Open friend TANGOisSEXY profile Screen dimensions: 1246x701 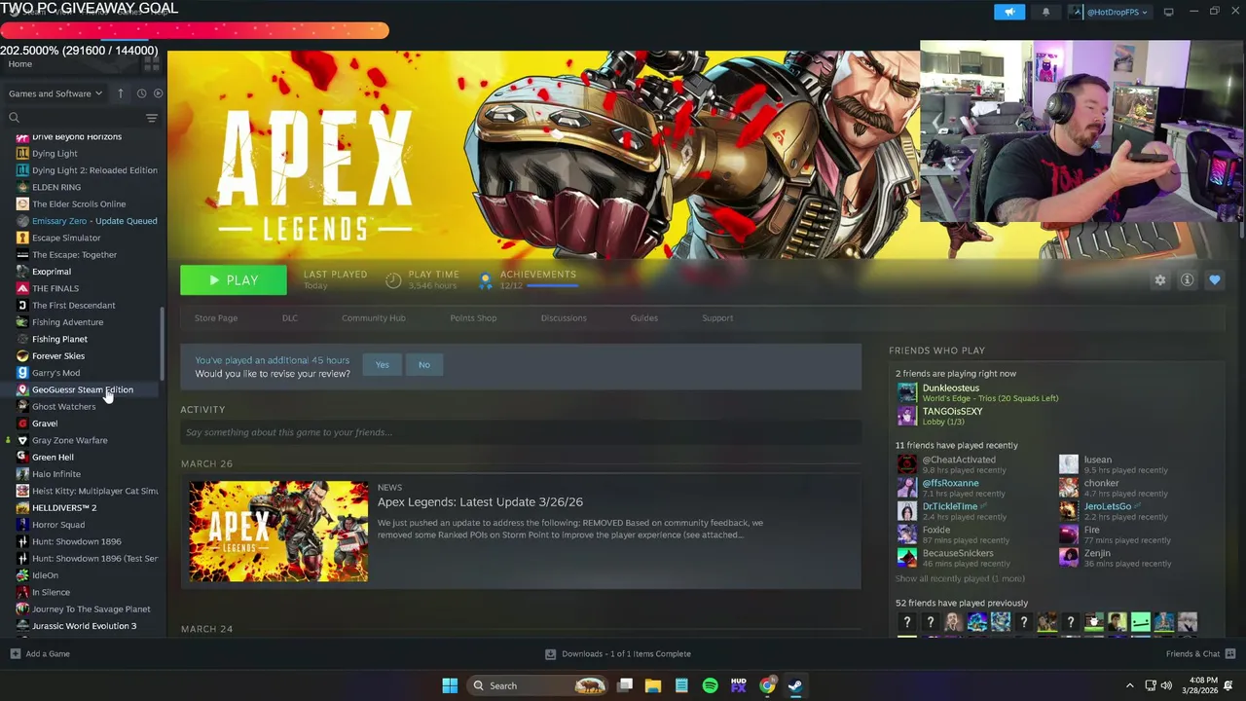pyautogui.click(x=952, y=412)
